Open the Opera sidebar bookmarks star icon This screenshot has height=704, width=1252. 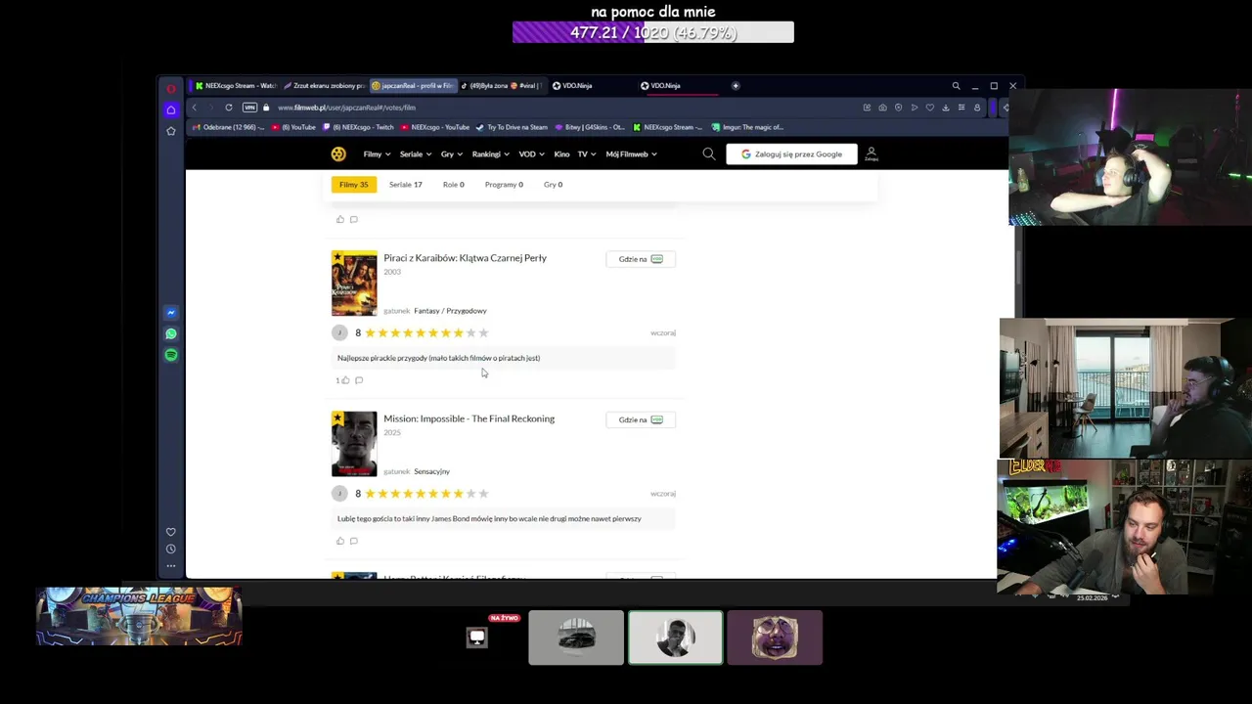[171, 130]
